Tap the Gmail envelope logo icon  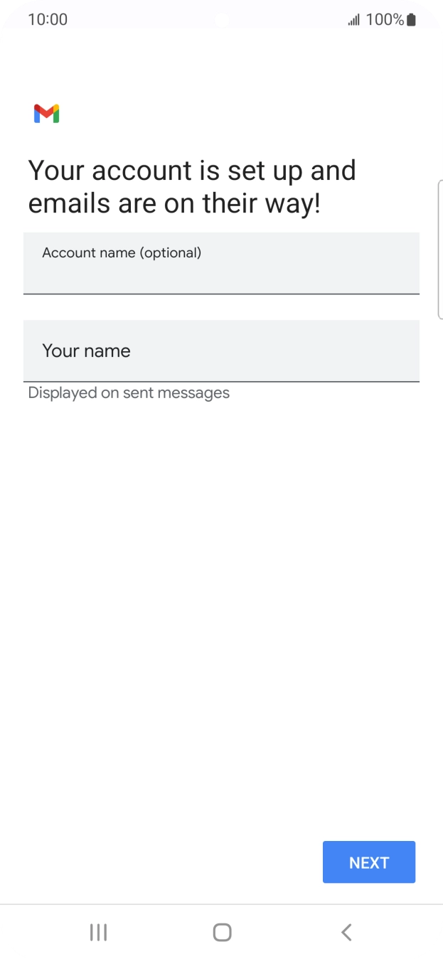45,113
